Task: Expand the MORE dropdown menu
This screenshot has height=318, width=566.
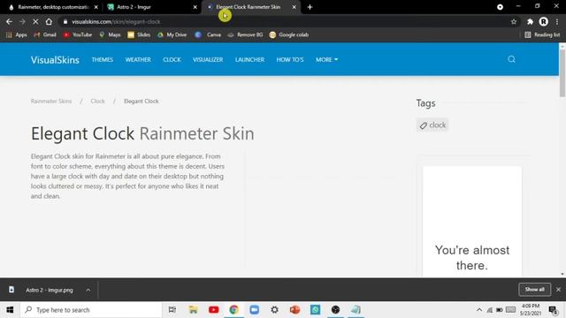Action: point(326,59)
